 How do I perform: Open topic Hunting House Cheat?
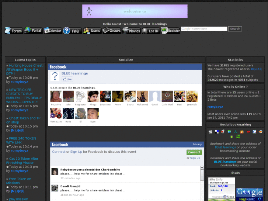tap(25, 69)
